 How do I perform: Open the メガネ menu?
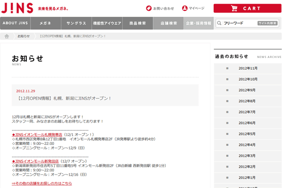(46, 23)
